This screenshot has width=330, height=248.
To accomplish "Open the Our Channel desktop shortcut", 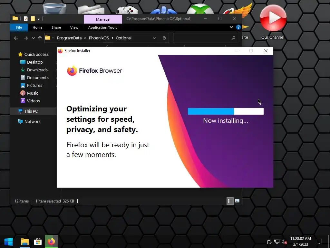I will (273, 22).
